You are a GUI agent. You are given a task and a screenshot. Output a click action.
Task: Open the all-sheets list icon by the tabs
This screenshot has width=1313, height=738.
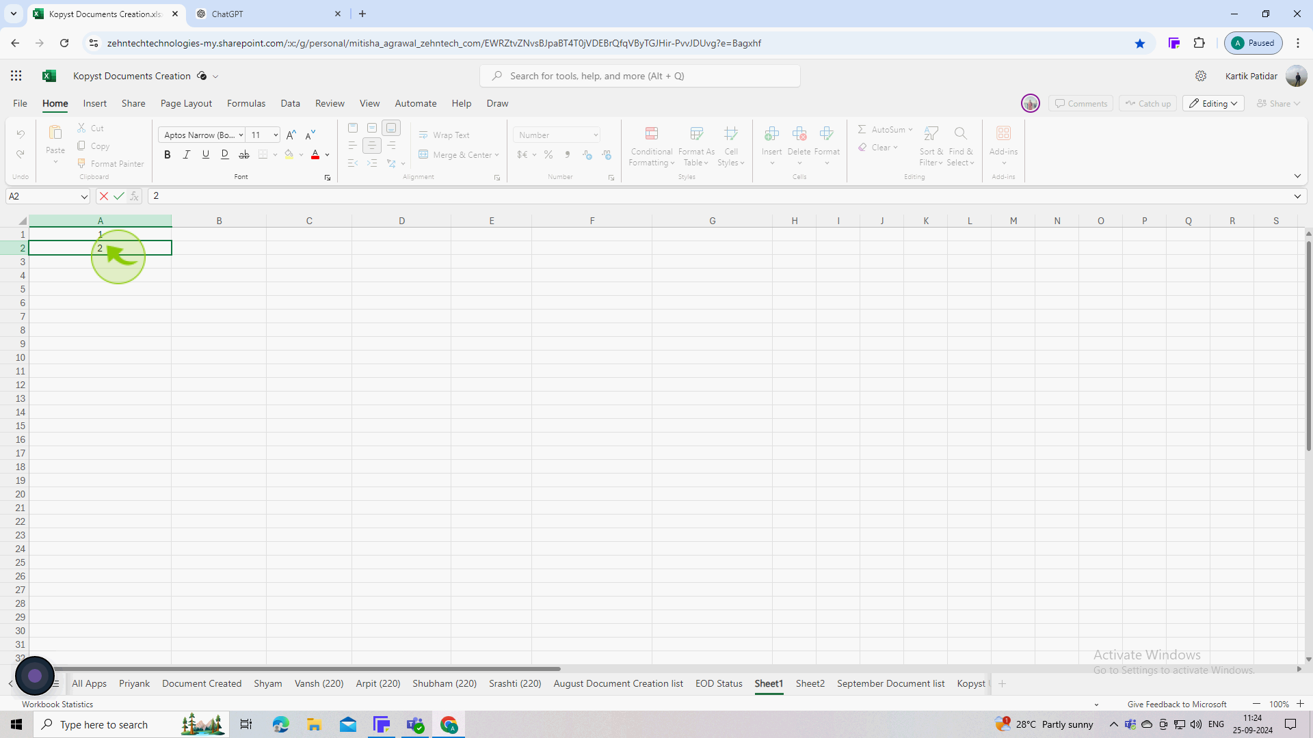tap(56, 683)
